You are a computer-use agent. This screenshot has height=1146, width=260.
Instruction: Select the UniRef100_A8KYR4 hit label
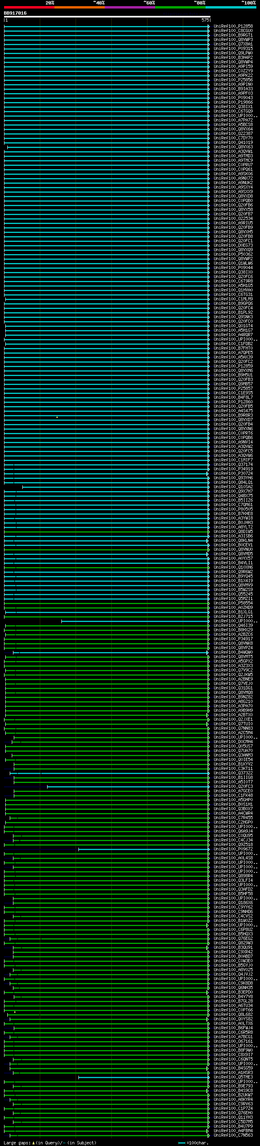pos(233,1099)
